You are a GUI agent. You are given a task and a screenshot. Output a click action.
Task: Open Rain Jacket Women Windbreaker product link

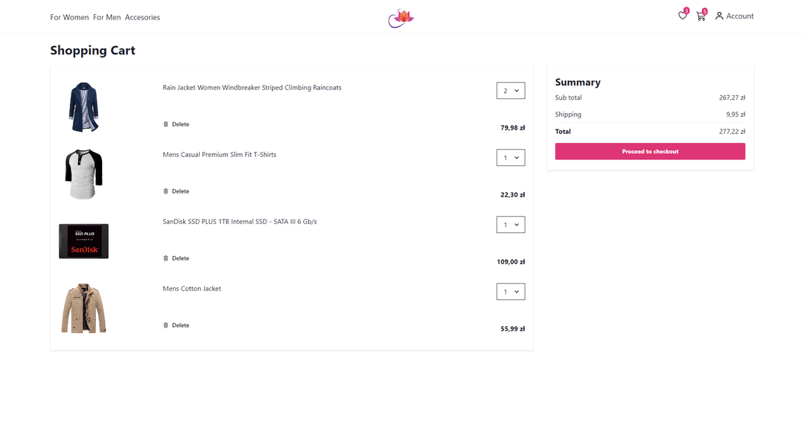pos(252,88)
